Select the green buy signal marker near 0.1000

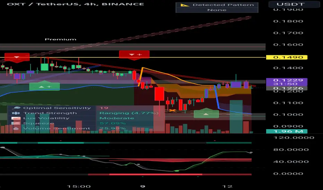[206, 113]
